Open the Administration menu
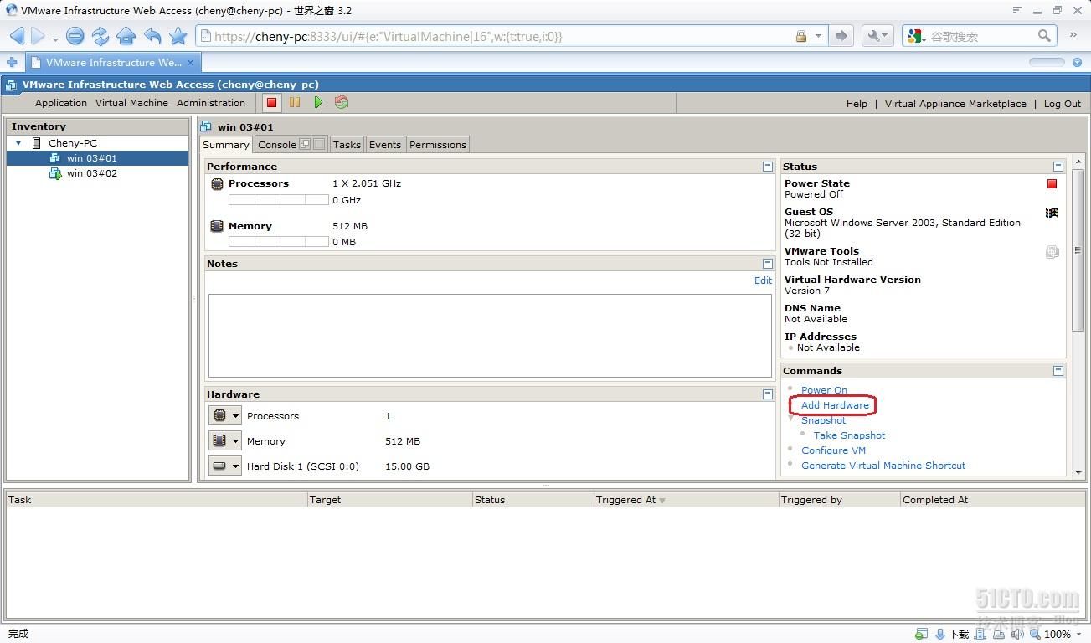Image resolution: width=1091 pixels, height=643 pixels. [211, 103]
